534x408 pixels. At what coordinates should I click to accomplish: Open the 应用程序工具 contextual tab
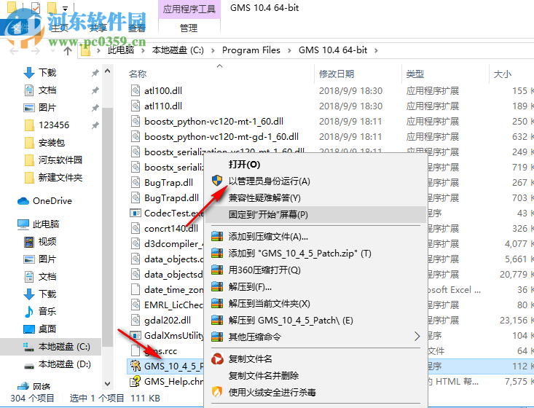pyautogui.click(x=189, y=9)
